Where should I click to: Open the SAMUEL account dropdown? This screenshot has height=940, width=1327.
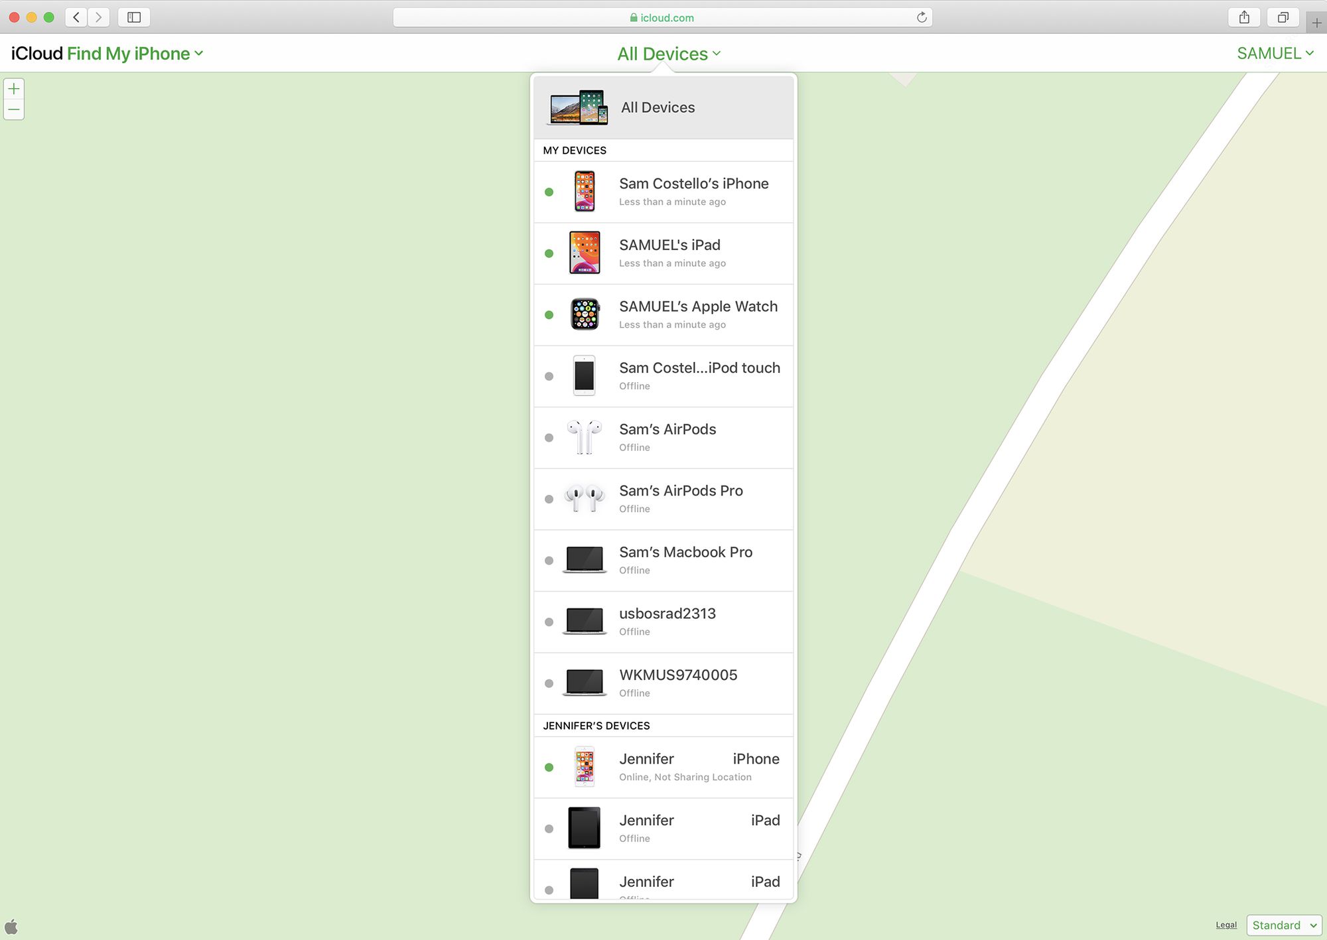click(1274, 53)
